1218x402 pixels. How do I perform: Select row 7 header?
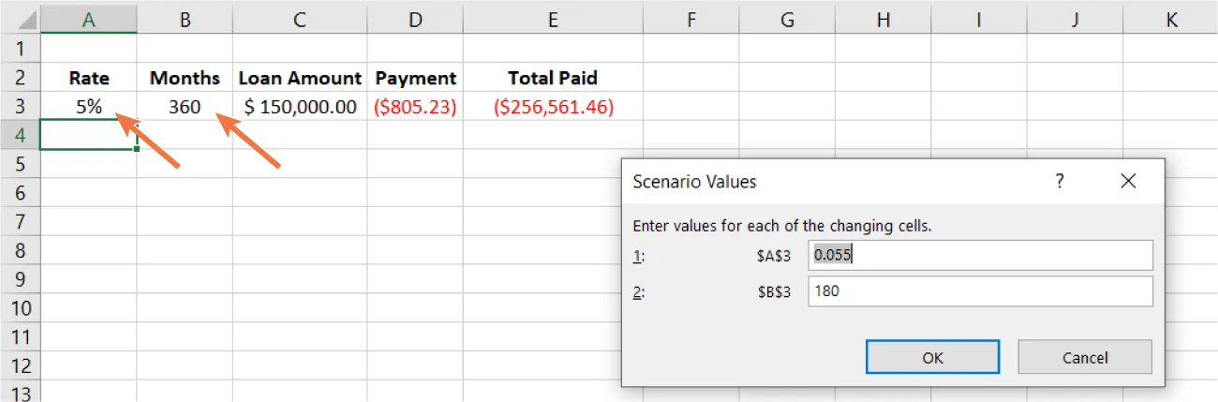coord(20,222)
